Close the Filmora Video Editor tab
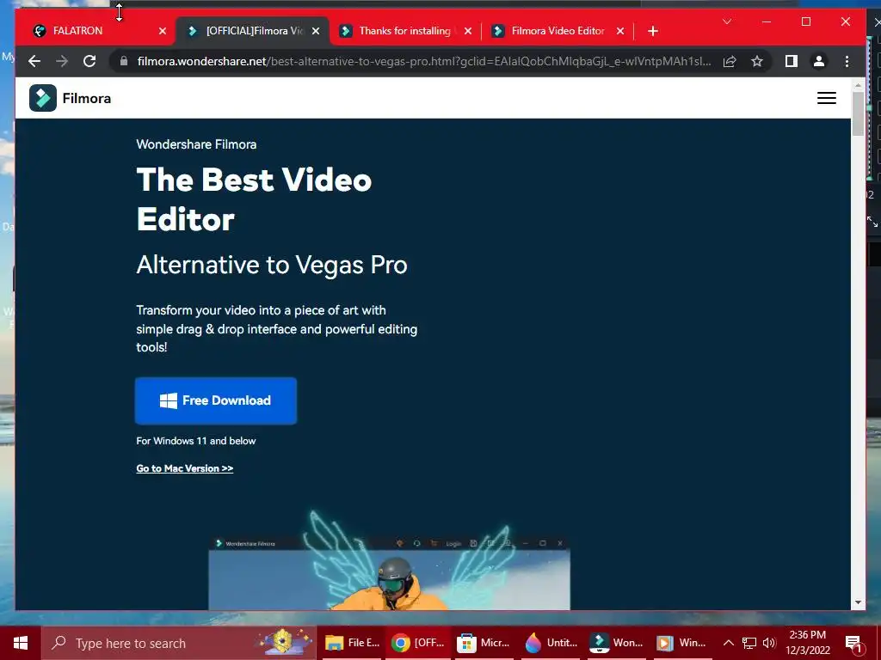The image size is (881, 660). 620,31
